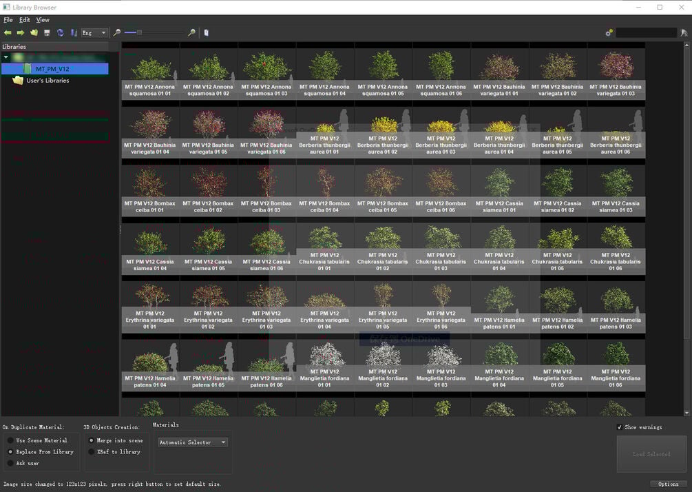Select the MT_PM_V12 library tree item
The width and height of the screenshot is (692, 492).
pos(54,68)
